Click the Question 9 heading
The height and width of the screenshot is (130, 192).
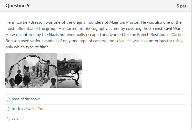click(x=17, y=6)
